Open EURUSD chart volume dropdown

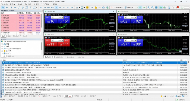pyautogui.click(x=52, y=17)
